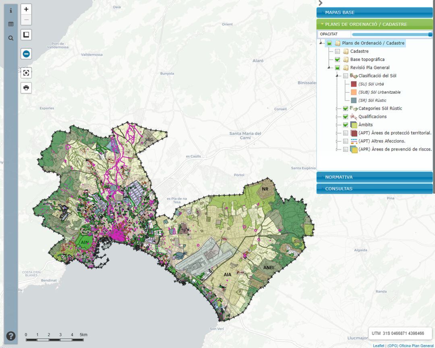Image resolution: width=435 pixels, height=348 pixels.
Task: Adjust the OPACITAT slider handle
Action: point(430,35)
